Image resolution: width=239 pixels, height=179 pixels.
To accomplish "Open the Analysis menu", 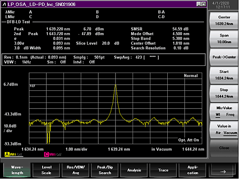I will point(134,170).
